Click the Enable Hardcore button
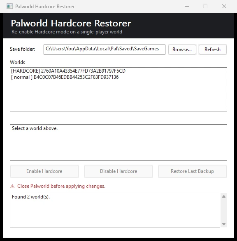237x241 pixels. 44,171
